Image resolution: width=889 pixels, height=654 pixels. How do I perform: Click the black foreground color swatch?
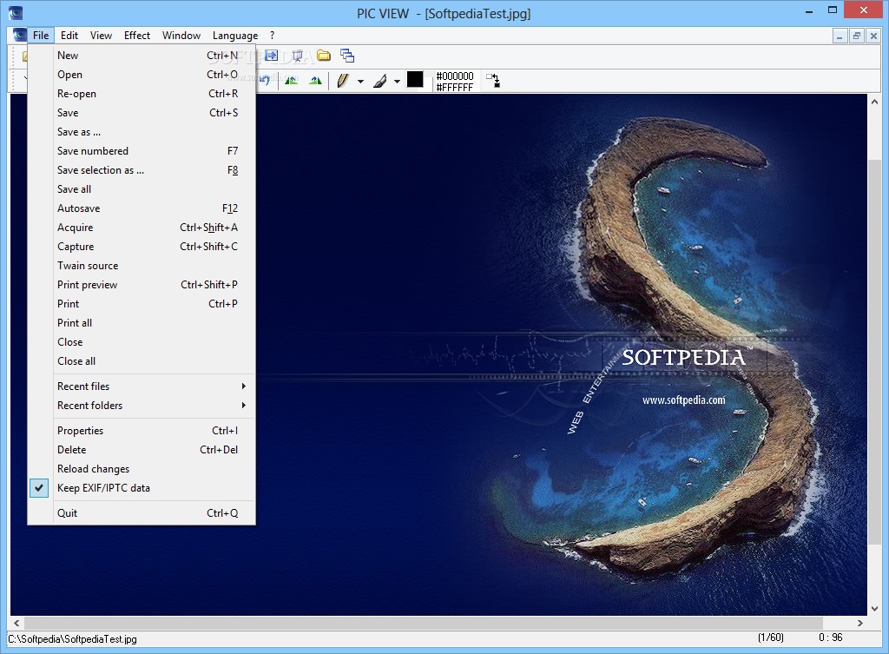coord(415,79)
